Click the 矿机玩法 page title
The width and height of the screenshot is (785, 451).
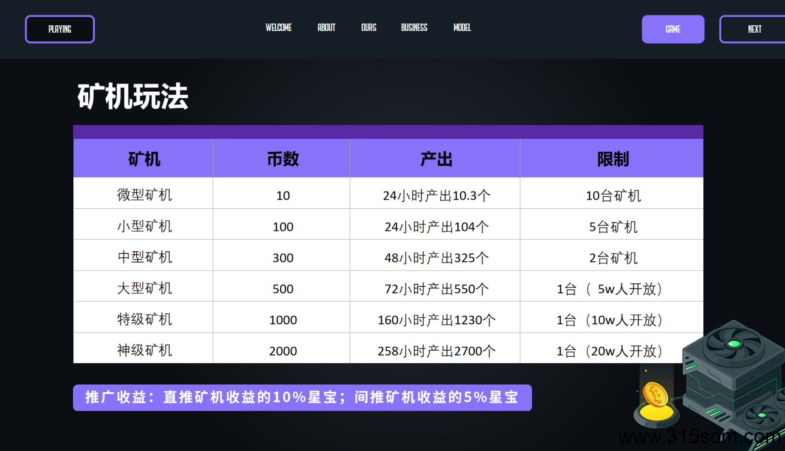pyautogui.click(x=132, y=96)
